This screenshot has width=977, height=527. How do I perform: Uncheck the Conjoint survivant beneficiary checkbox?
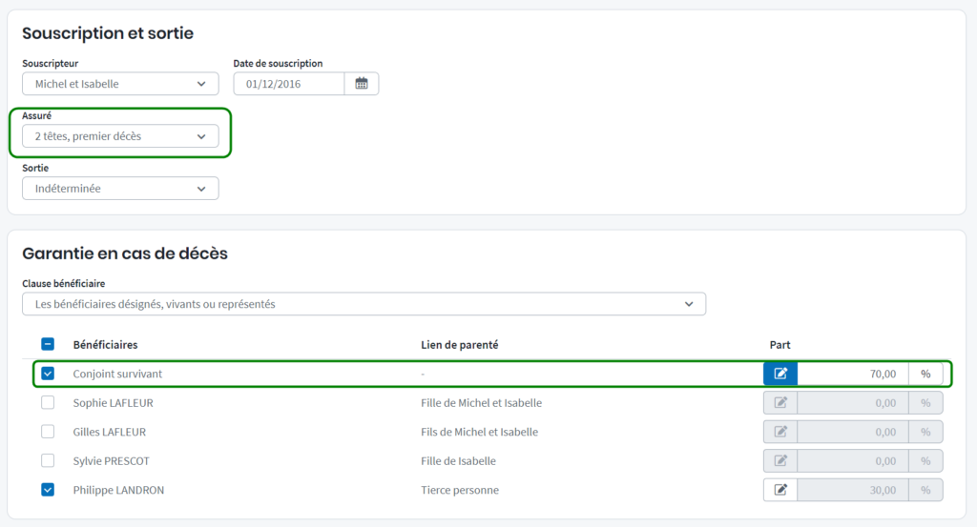click(48, 374)
